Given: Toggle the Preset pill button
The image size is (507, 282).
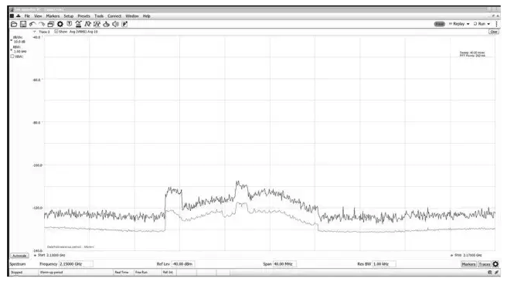Looking at the screenshot, I should click(x=440, y=24).
